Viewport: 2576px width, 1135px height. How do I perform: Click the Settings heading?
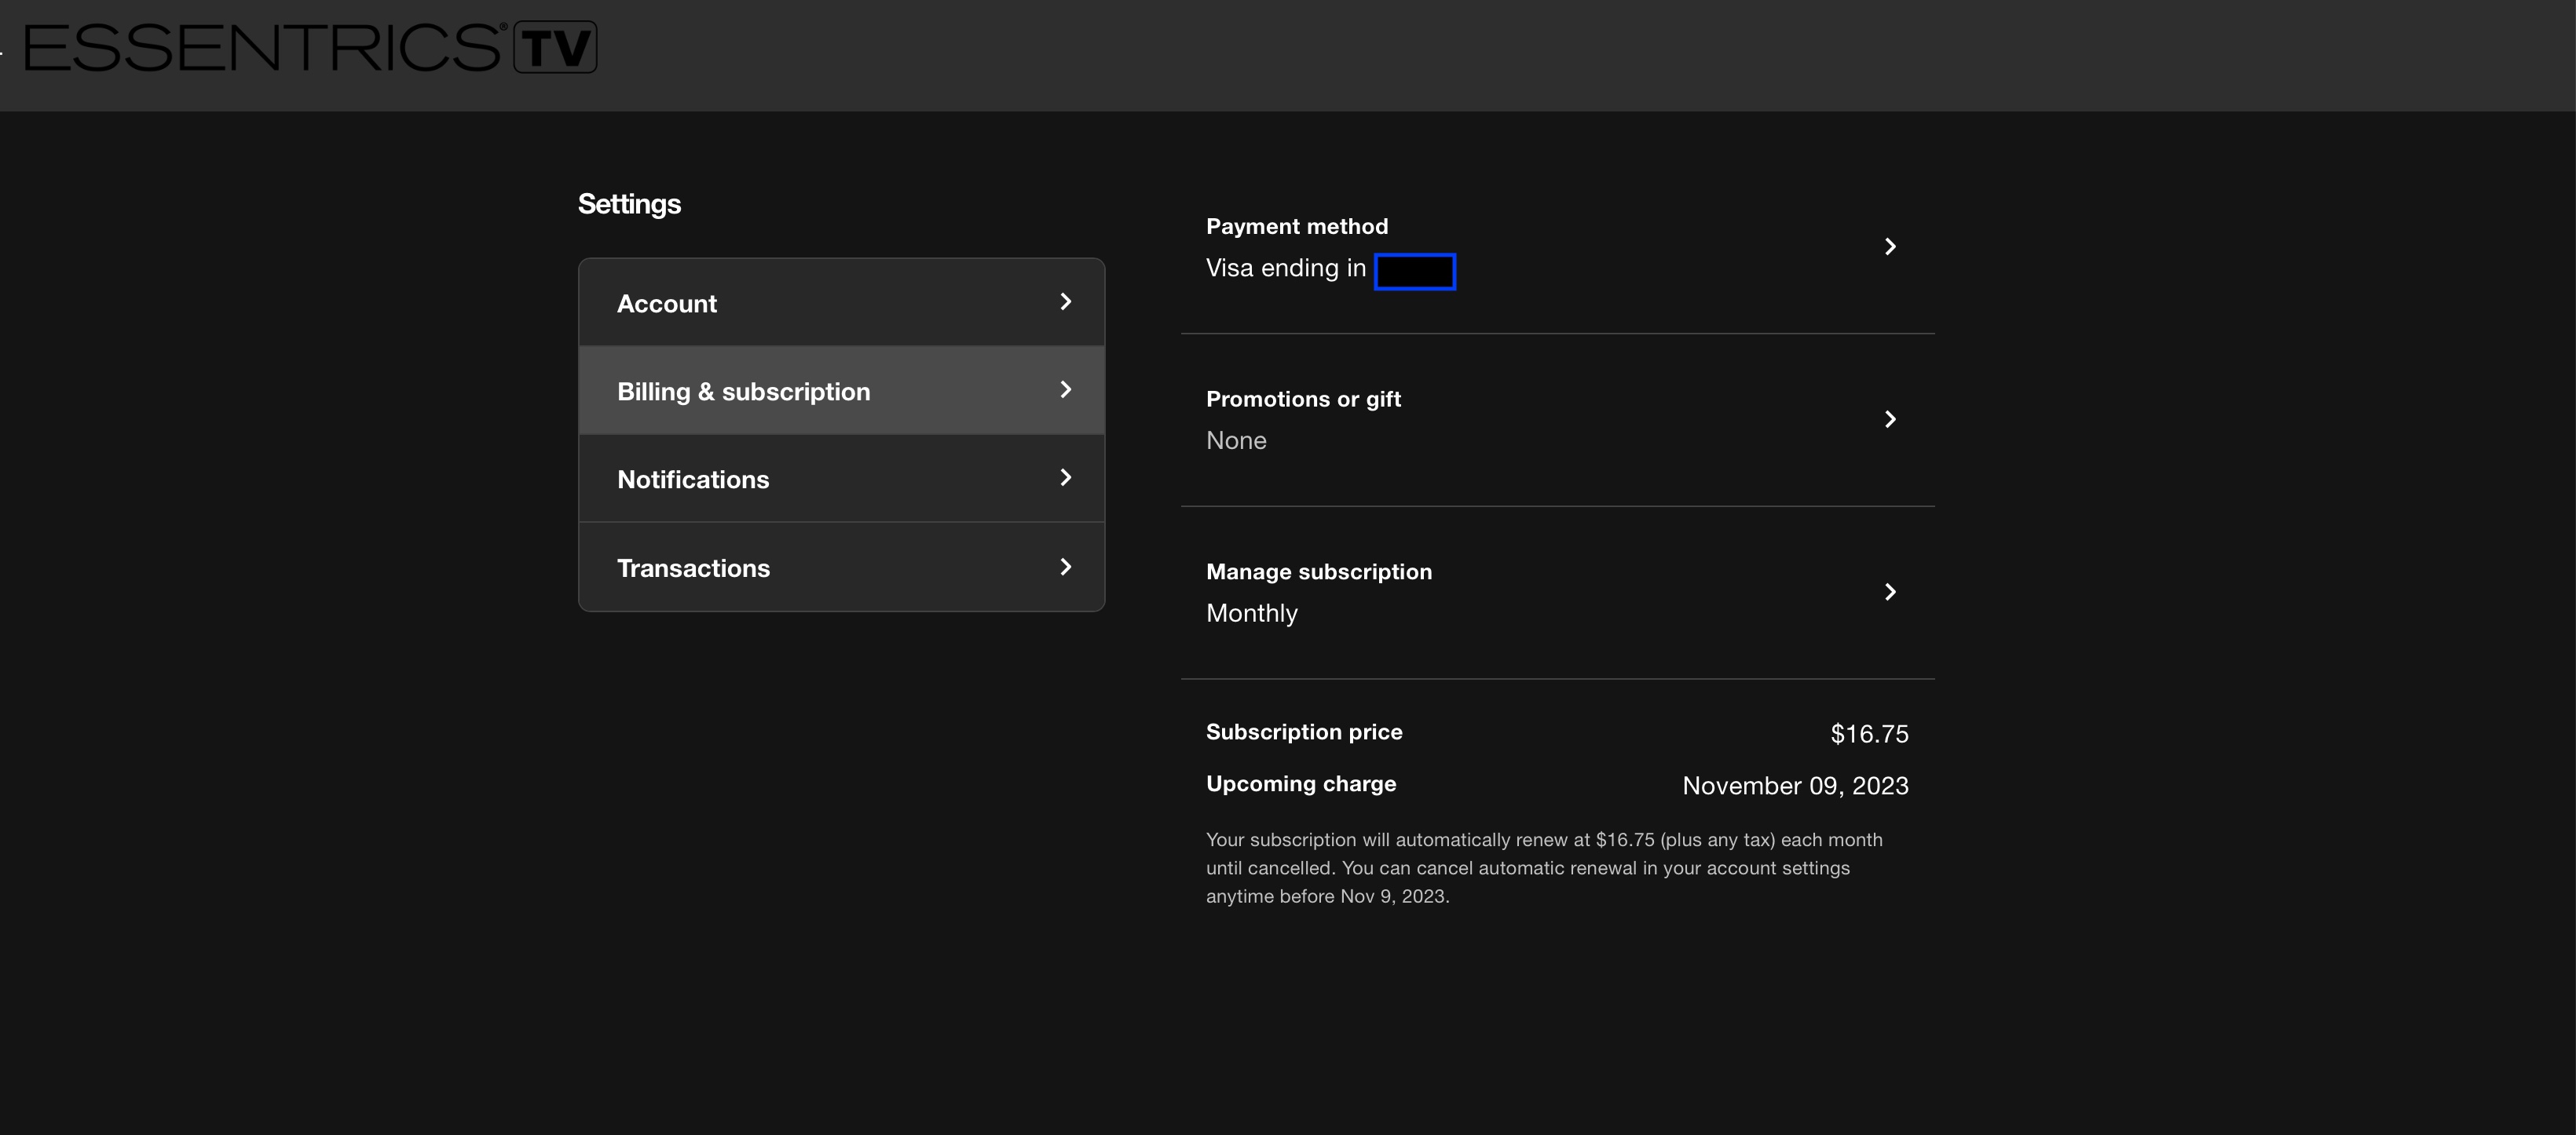(629, 205)
